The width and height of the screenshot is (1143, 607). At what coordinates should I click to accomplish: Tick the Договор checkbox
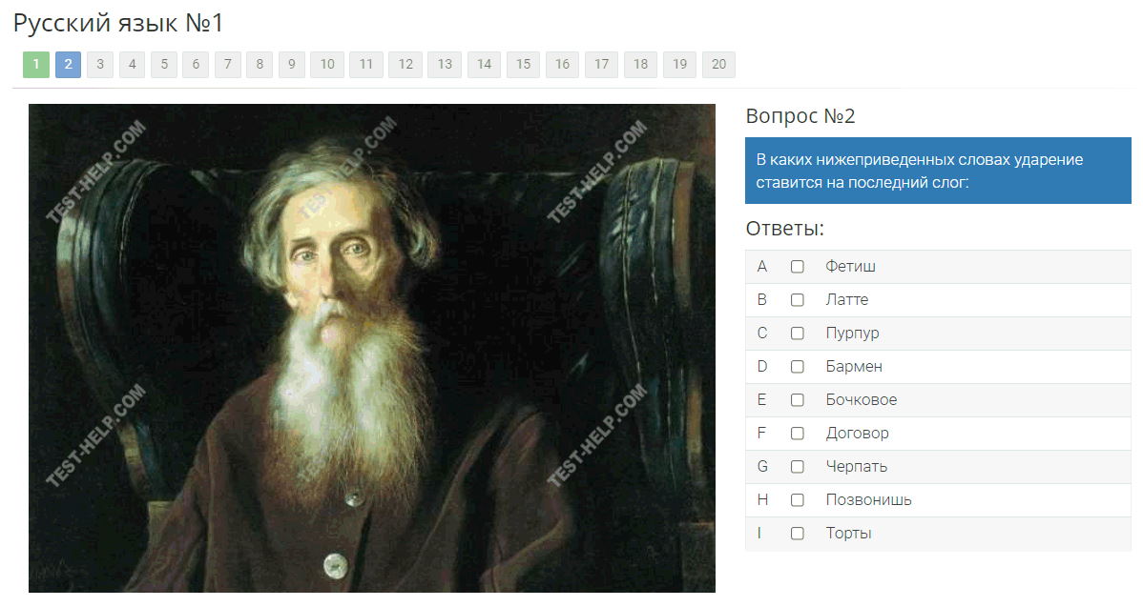click(x=798, y=434)
